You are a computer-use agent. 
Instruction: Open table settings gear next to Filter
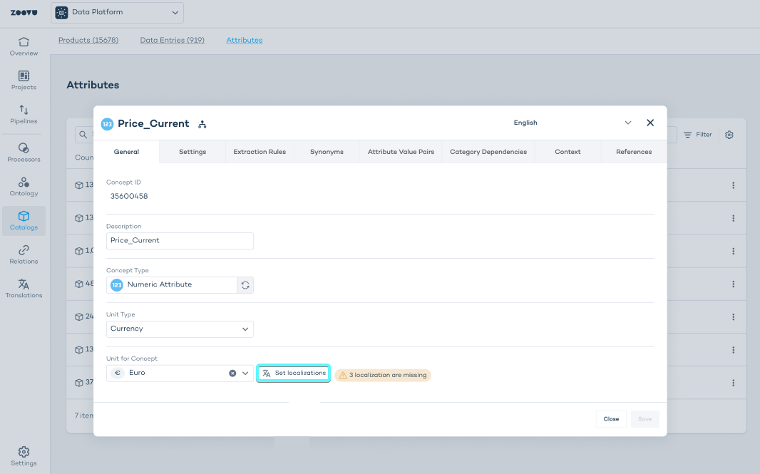click(729, 135)
